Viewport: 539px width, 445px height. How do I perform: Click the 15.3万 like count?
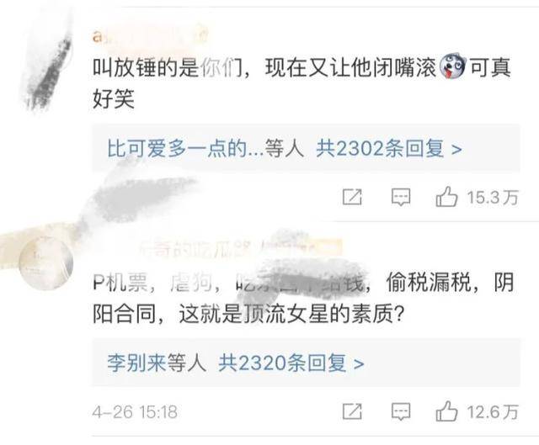tap(492, 198)
